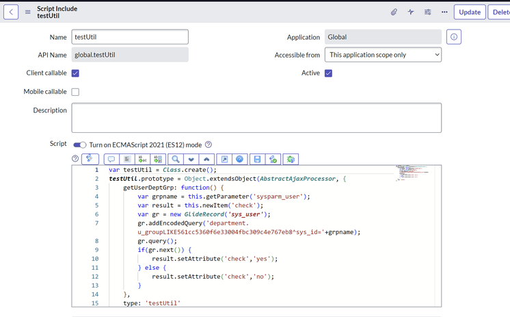Click 'addEncodedQuery' in line 7
510x317 pixels.
tap(175, 223)
